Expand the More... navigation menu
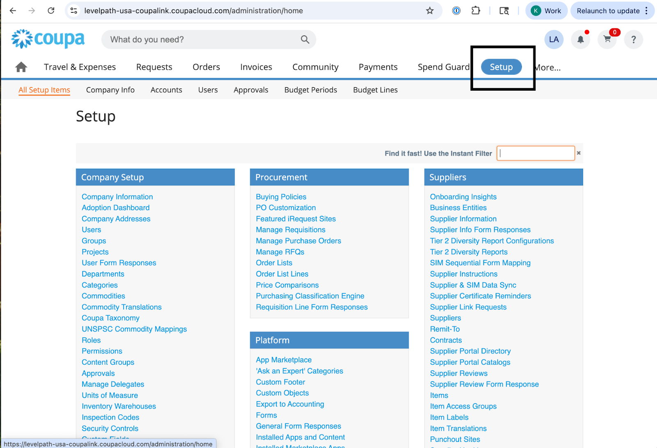This screenshot has width=657, height=448. [x=548, y=67]
